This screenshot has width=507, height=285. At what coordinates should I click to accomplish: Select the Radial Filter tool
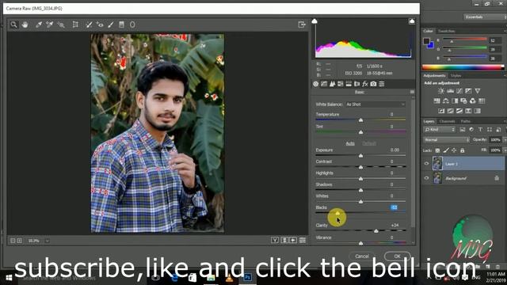point(132,25)
